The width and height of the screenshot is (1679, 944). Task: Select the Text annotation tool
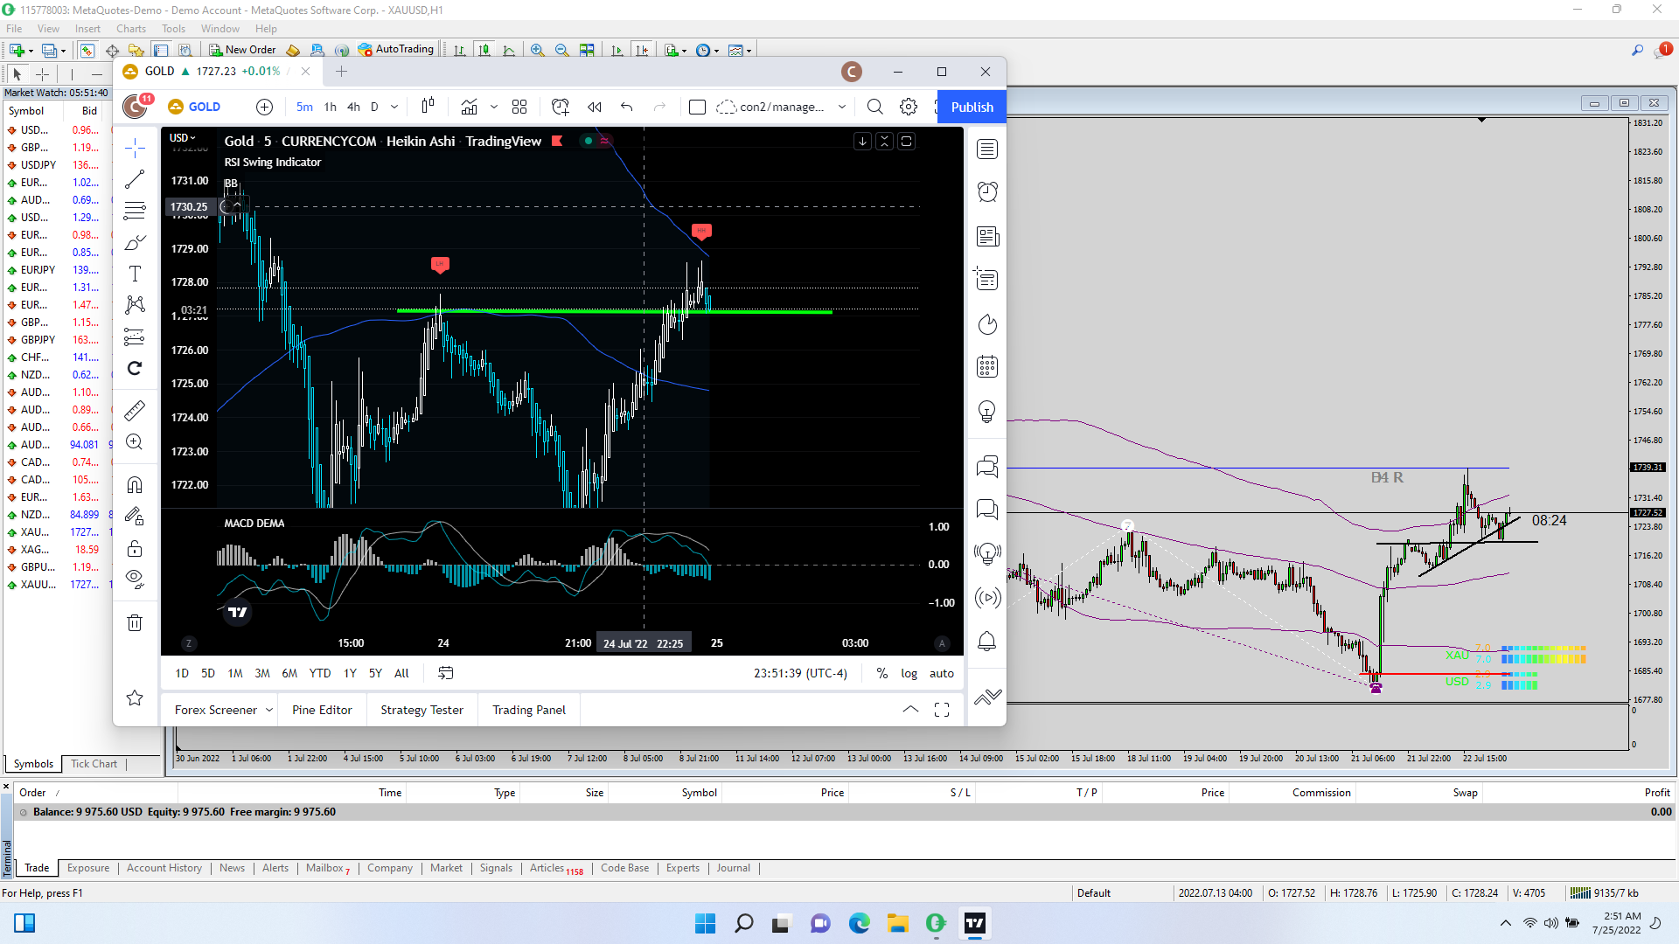(135, 274)
